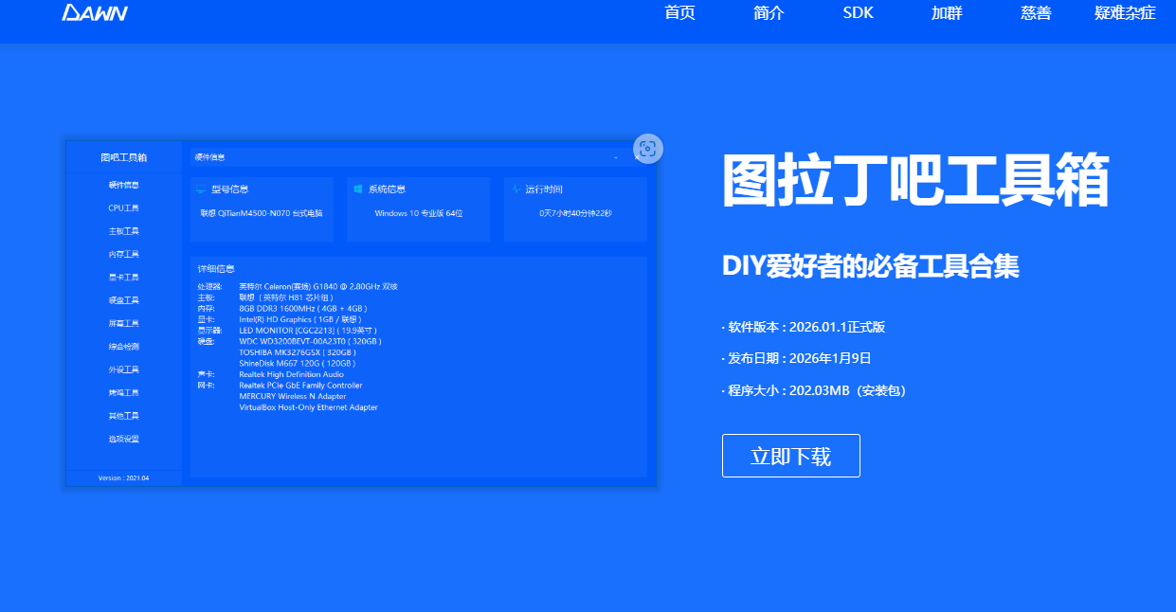
Task: Select 内存工具 in the toolbox preview sidebar
Action: (124, 254)
